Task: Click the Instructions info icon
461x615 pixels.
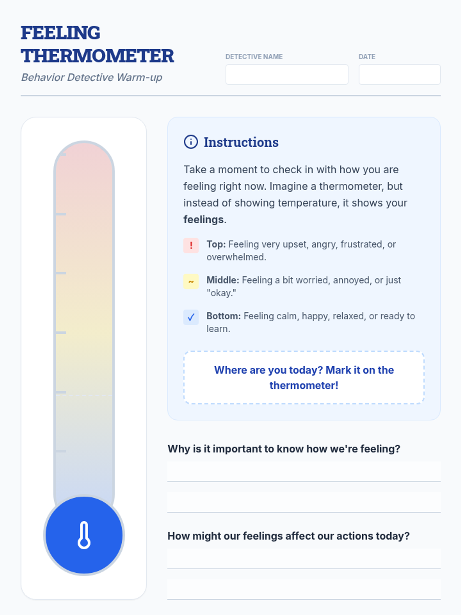Action: pos(191,142)
